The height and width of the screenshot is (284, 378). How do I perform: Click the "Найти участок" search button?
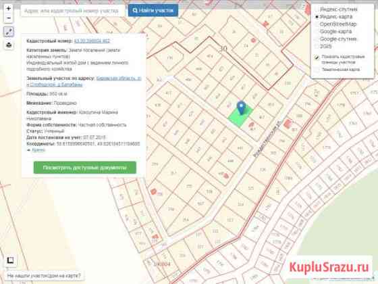pos(153,11)
